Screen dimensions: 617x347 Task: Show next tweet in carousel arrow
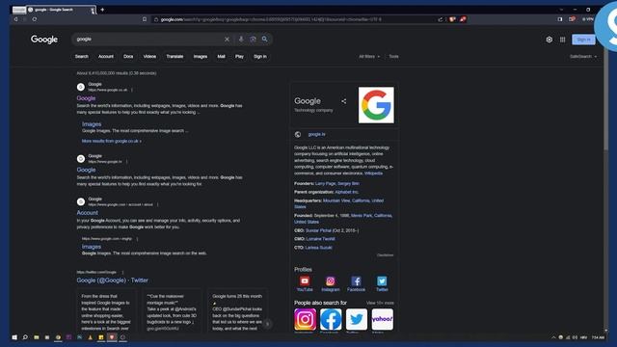(267, 324)
